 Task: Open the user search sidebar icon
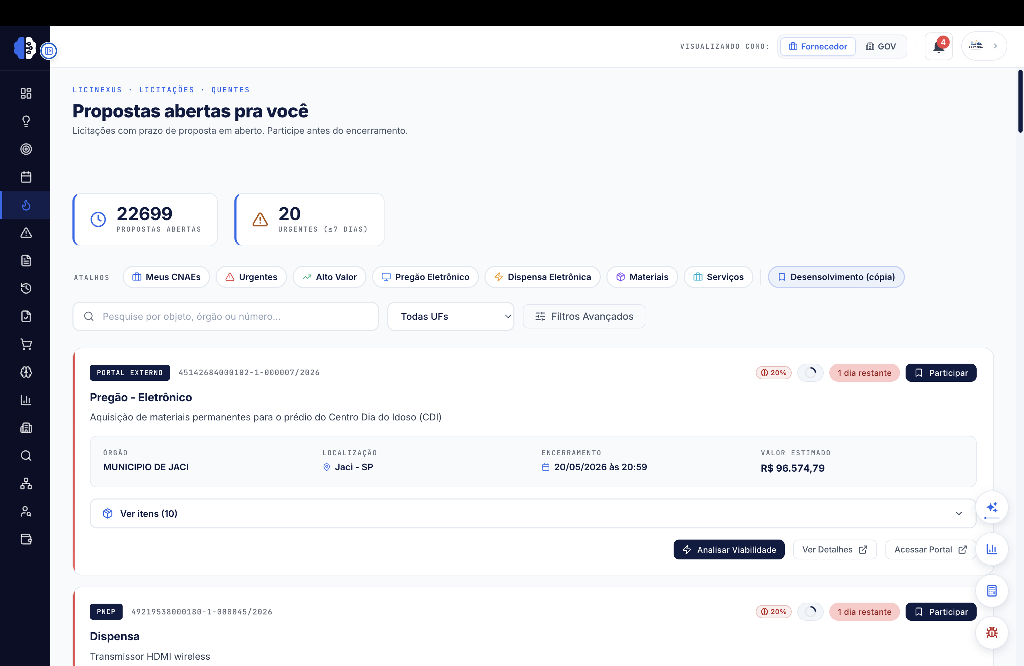[x=26, y=512]
